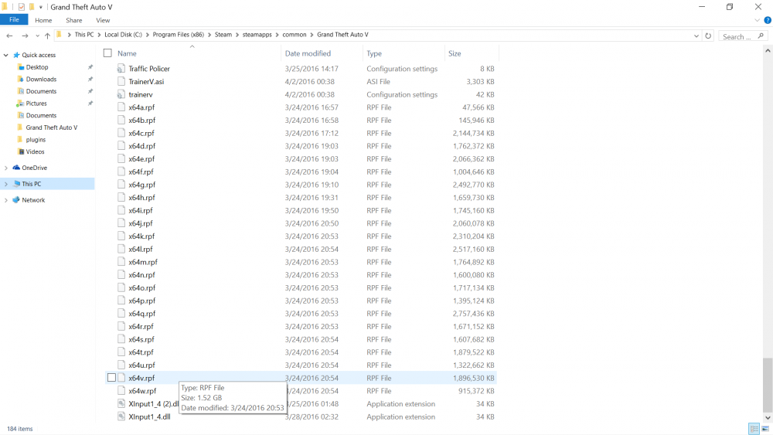Image resolution: width=773 pixels, height=435 pixels.
Task: Open Desktop in Quick access
Action: click(x=37, y=67)
